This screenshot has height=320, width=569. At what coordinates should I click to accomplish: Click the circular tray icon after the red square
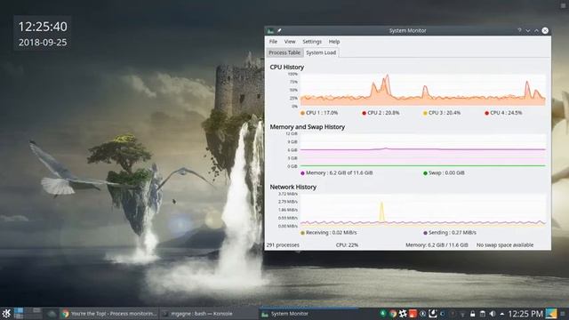pyautogui.click(x=423, y=314)
